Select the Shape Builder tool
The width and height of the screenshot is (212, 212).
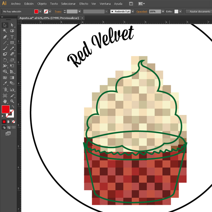click(x=5, y=72)
